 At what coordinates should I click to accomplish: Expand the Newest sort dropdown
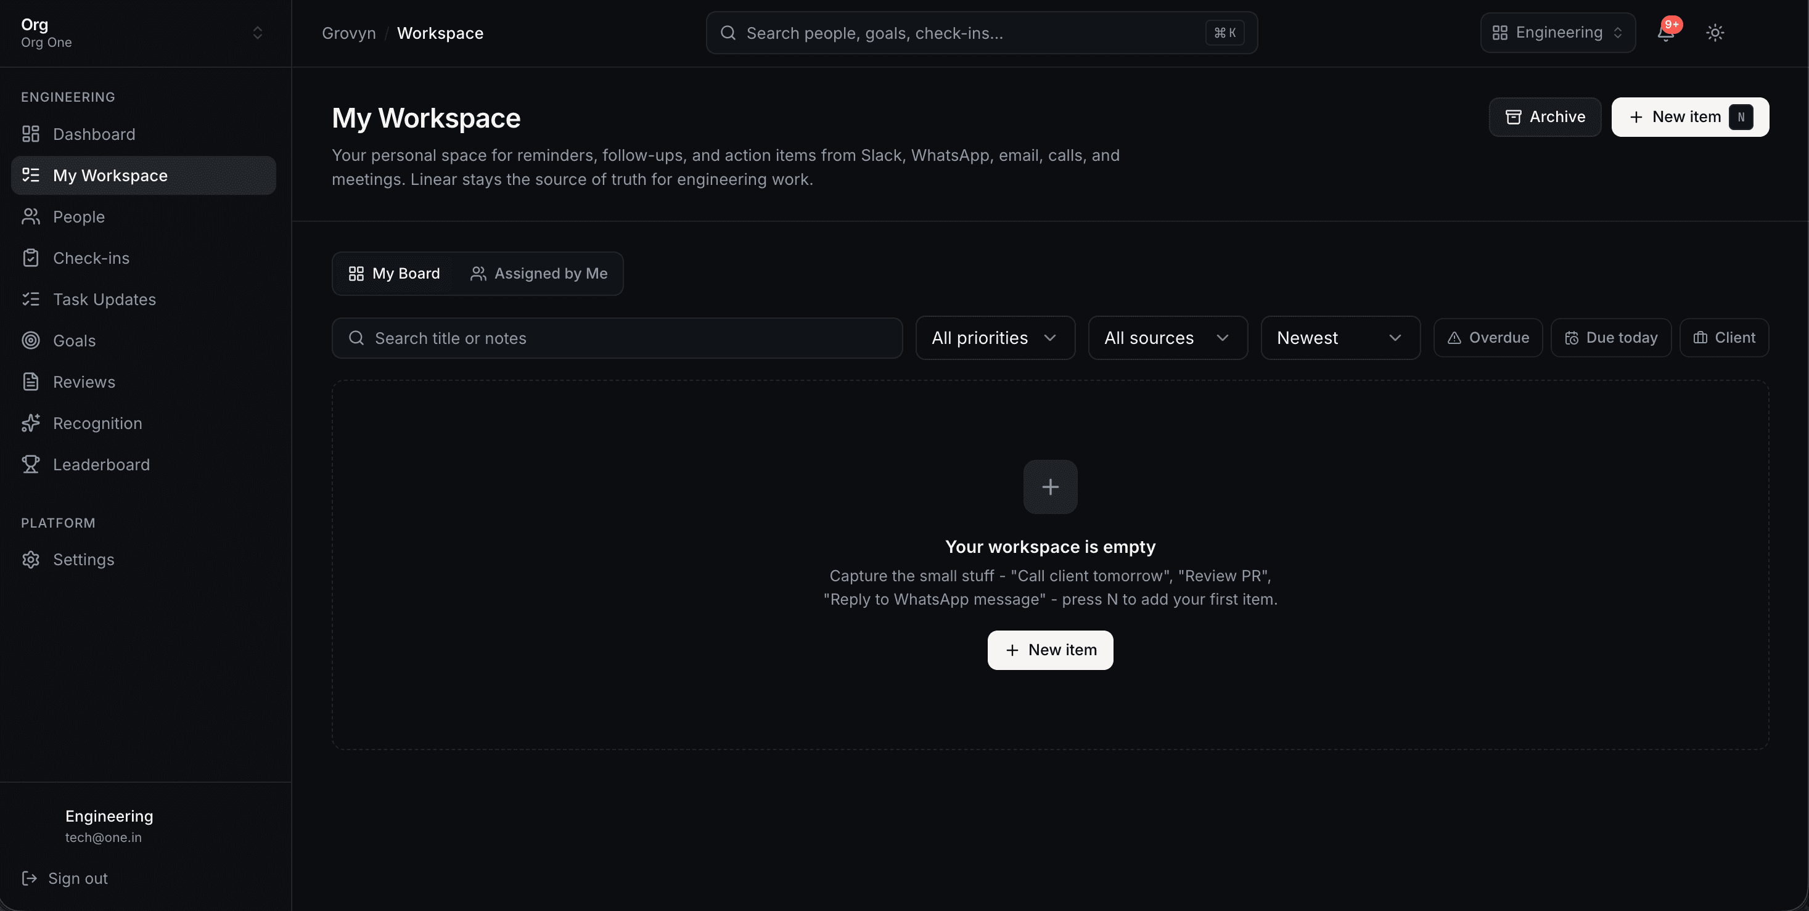click(1340, 338)
